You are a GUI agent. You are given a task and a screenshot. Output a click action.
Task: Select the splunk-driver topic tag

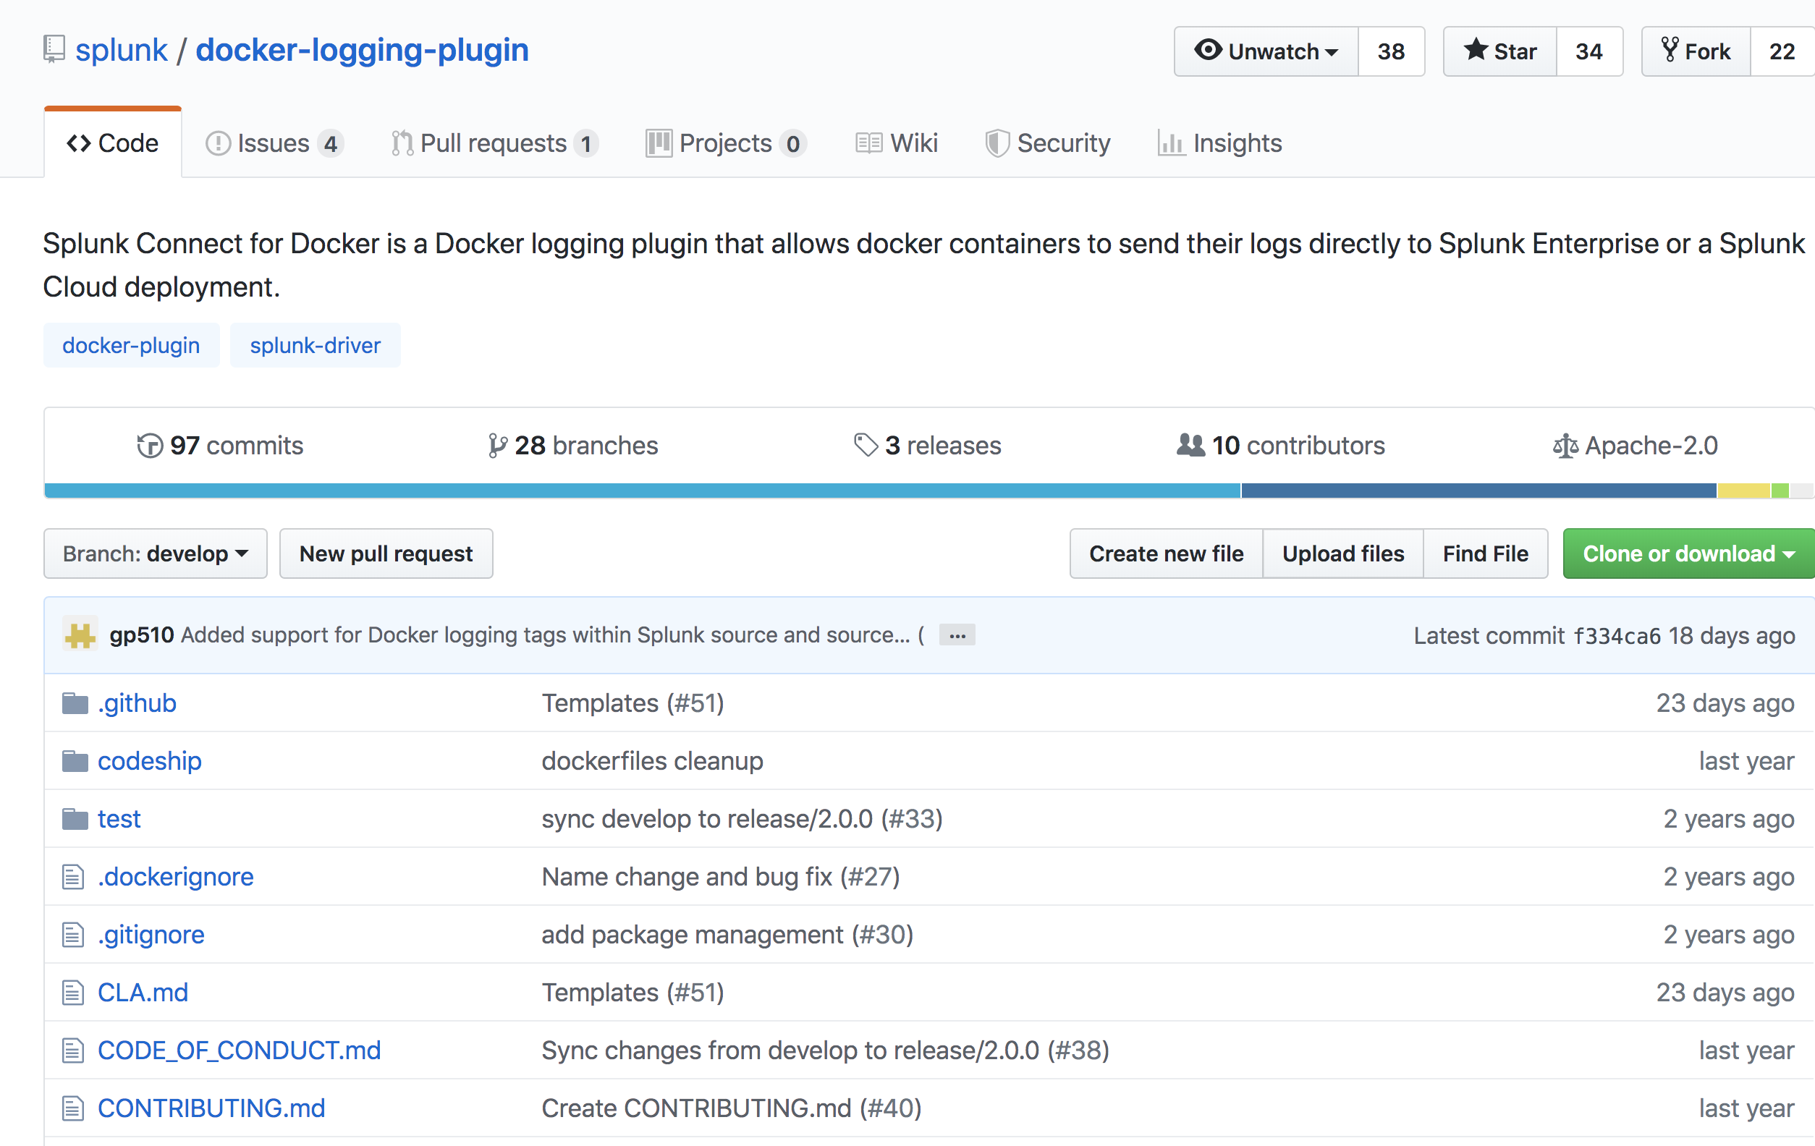pos(315,345)
